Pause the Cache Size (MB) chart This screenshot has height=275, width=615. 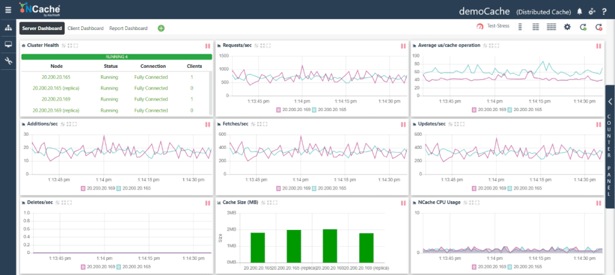[x=403, y=202]
